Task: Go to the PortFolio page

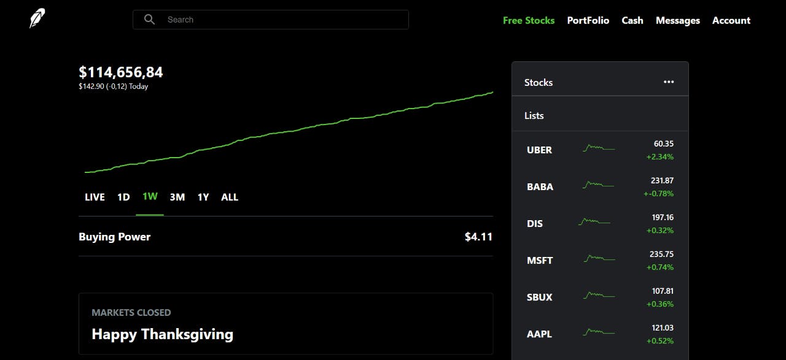Action: click(588, 20)
